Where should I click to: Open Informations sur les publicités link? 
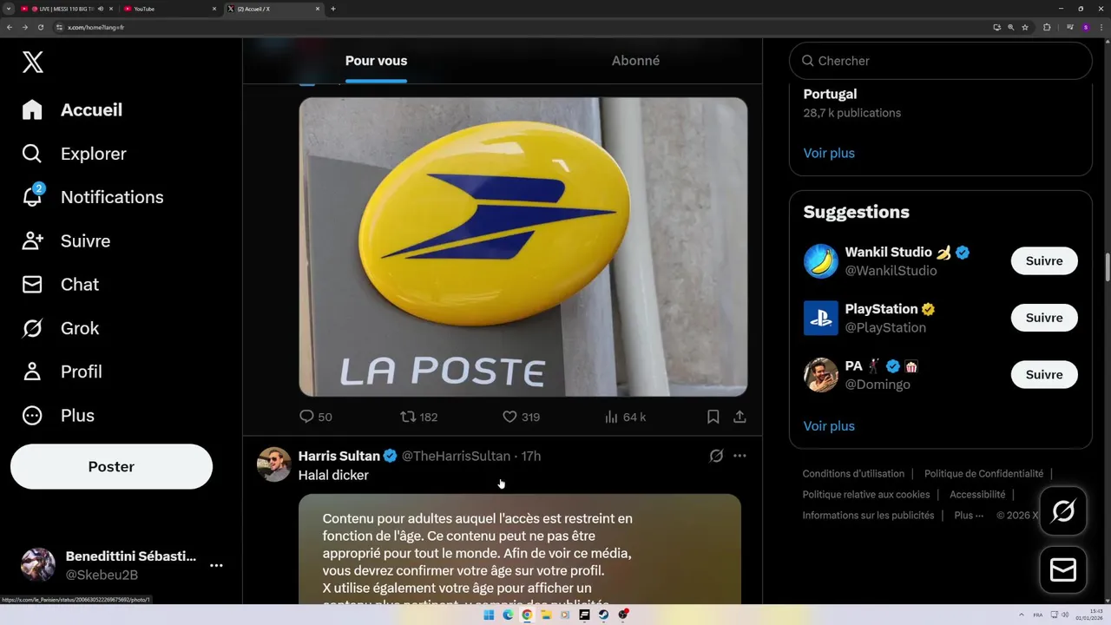[868, 516]
